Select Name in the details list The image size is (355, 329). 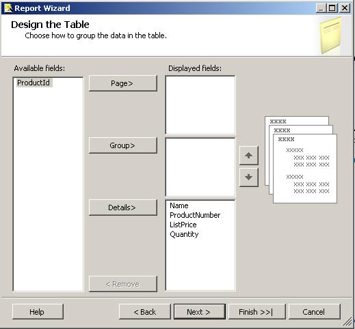[179, 205]
